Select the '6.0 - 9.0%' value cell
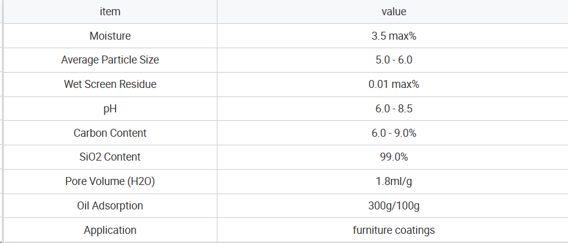Viewport: 568px width, 243px height. click(x=393, y=133)
